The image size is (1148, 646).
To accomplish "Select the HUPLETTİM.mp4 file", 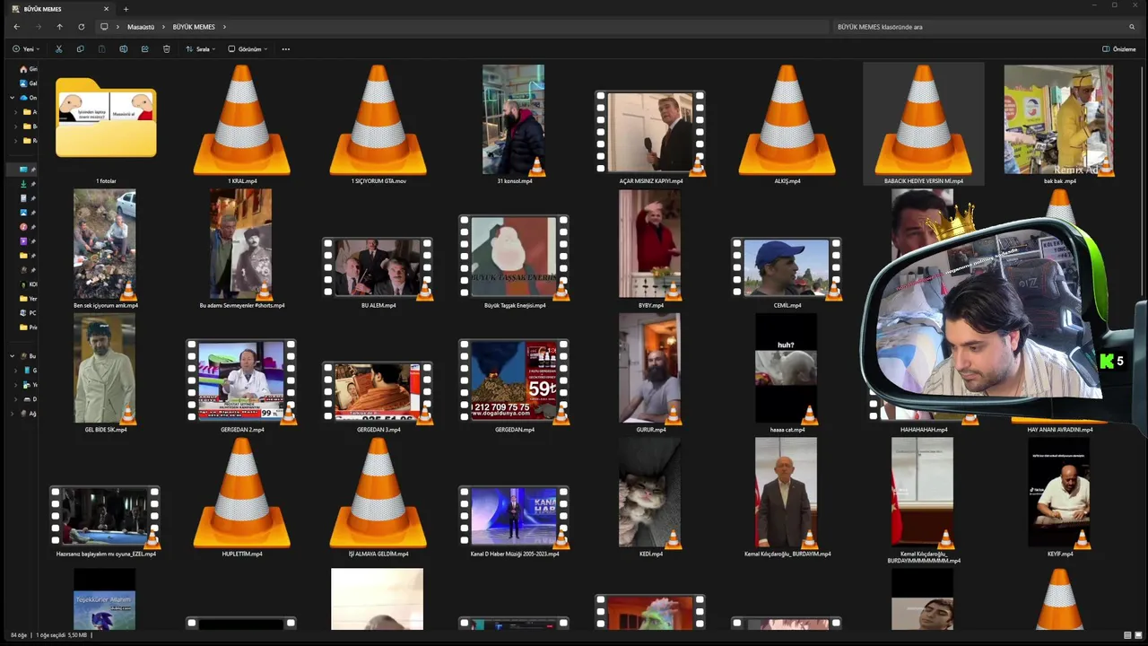I will tap(242, 496).
